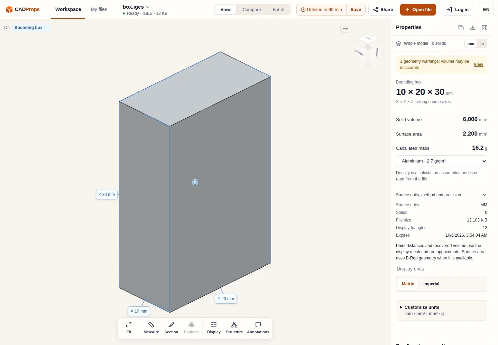Download properties using the download icon

pyautogui.click(x=473, y=28)
